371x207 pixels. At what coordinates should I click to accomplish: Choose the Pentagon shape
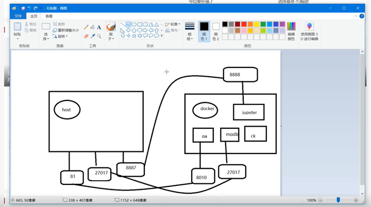[134, 30]
